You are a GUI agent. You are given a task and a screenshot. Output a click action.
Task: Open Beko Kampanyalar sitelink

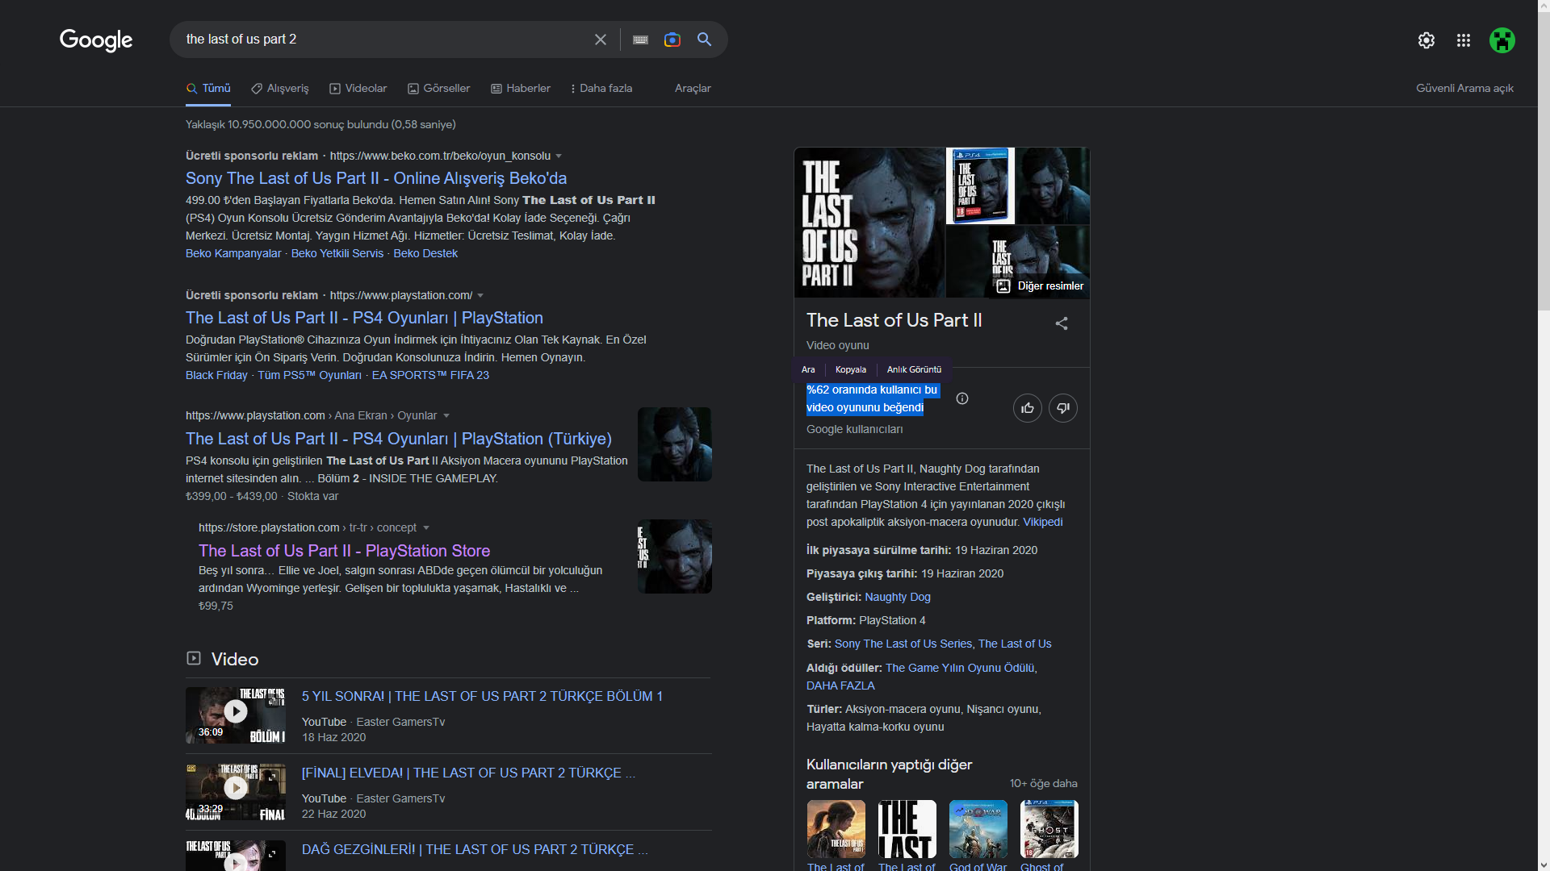(233, 253)
